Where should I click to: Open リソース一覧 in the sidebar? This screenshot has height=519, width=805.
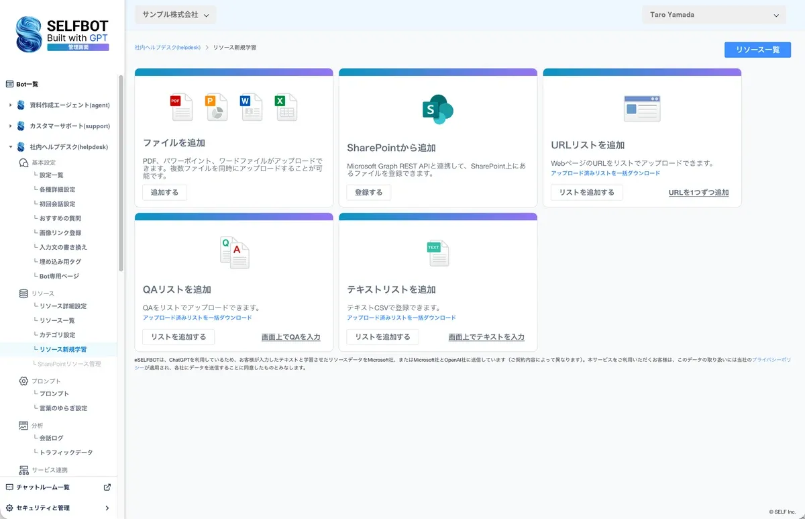[x=57, y=321]
